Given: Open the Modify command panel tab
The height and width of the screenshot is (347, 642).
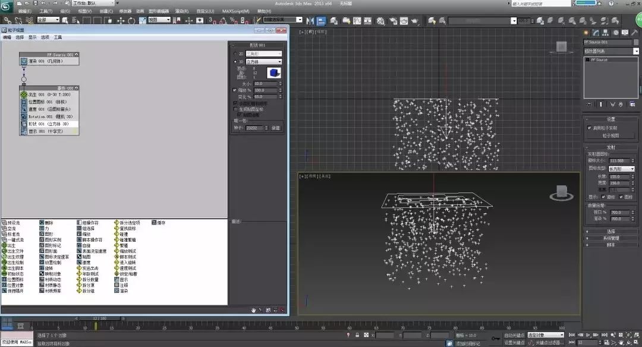Looking at the screenshot, I should coord(596,33).
